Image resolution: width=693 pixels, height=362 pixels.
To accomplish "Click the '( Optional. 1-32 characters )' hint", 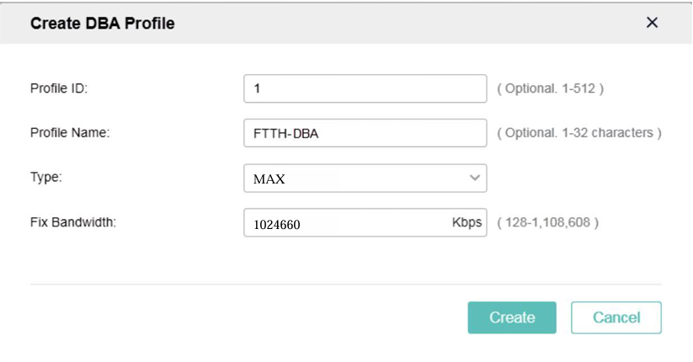I will tap(579, 133).
